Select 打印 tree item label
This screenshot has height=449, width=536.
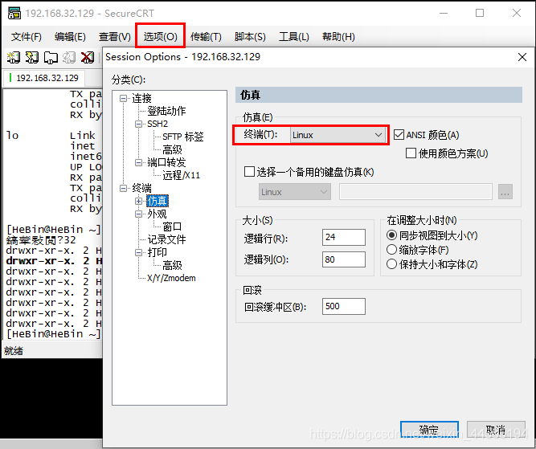click(x=157, y=252)
